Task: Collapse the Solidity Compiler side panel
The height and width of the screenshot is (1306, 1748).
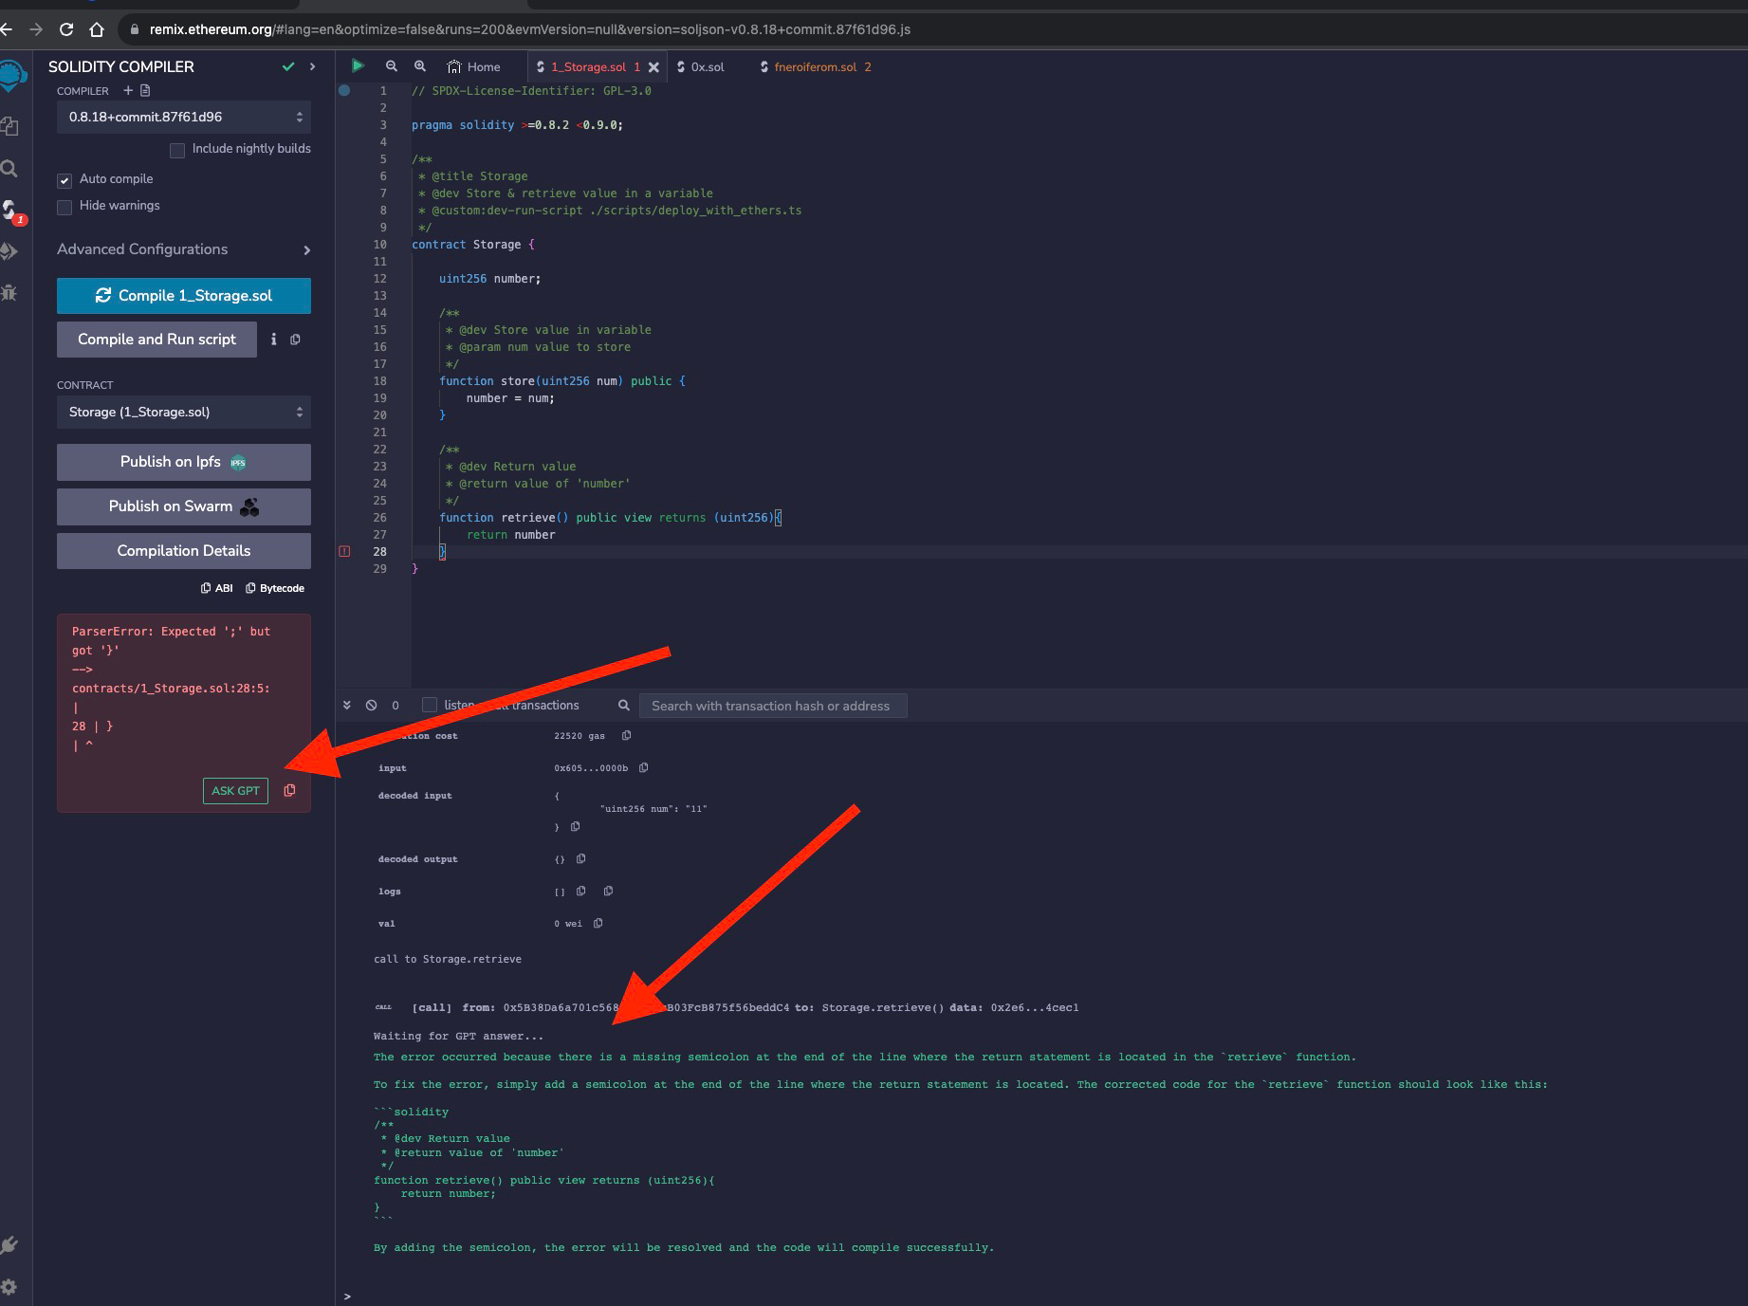Action: pyautogui.click(x=313, y=66)
